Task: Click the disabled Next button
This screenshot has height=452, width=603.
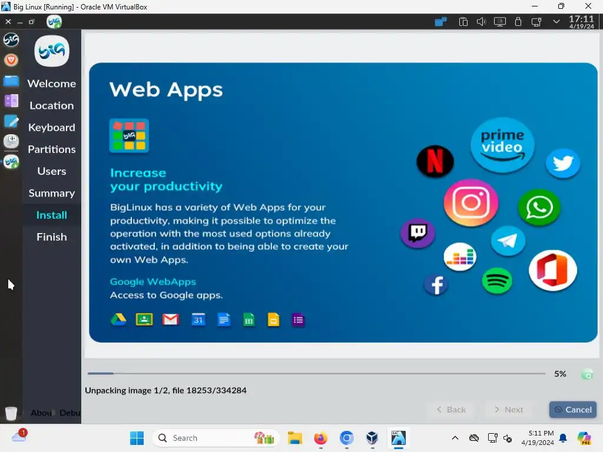Action: pos(508,410)
